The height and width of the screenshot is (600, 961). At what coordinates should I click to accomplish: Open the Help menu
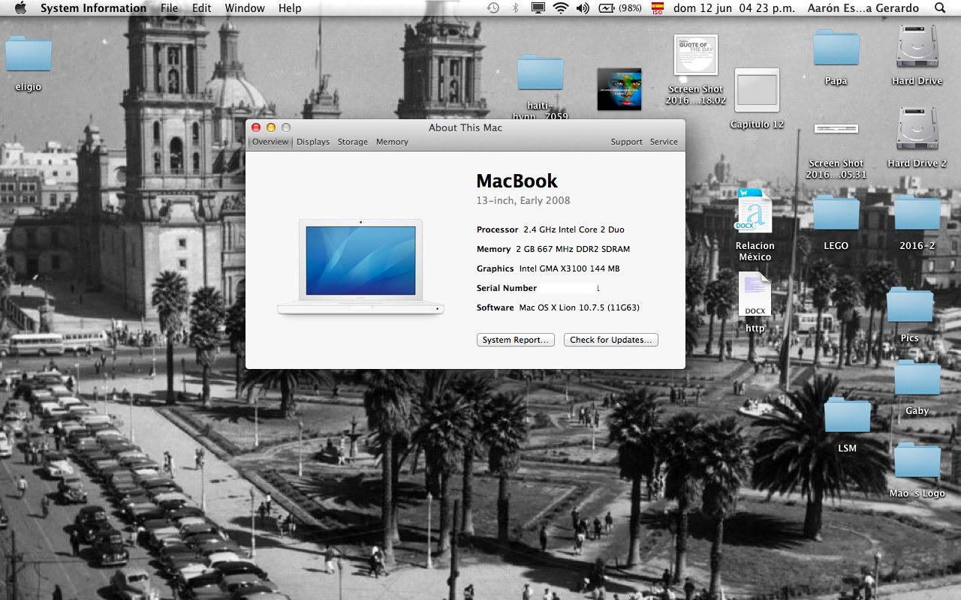point(290,8)
